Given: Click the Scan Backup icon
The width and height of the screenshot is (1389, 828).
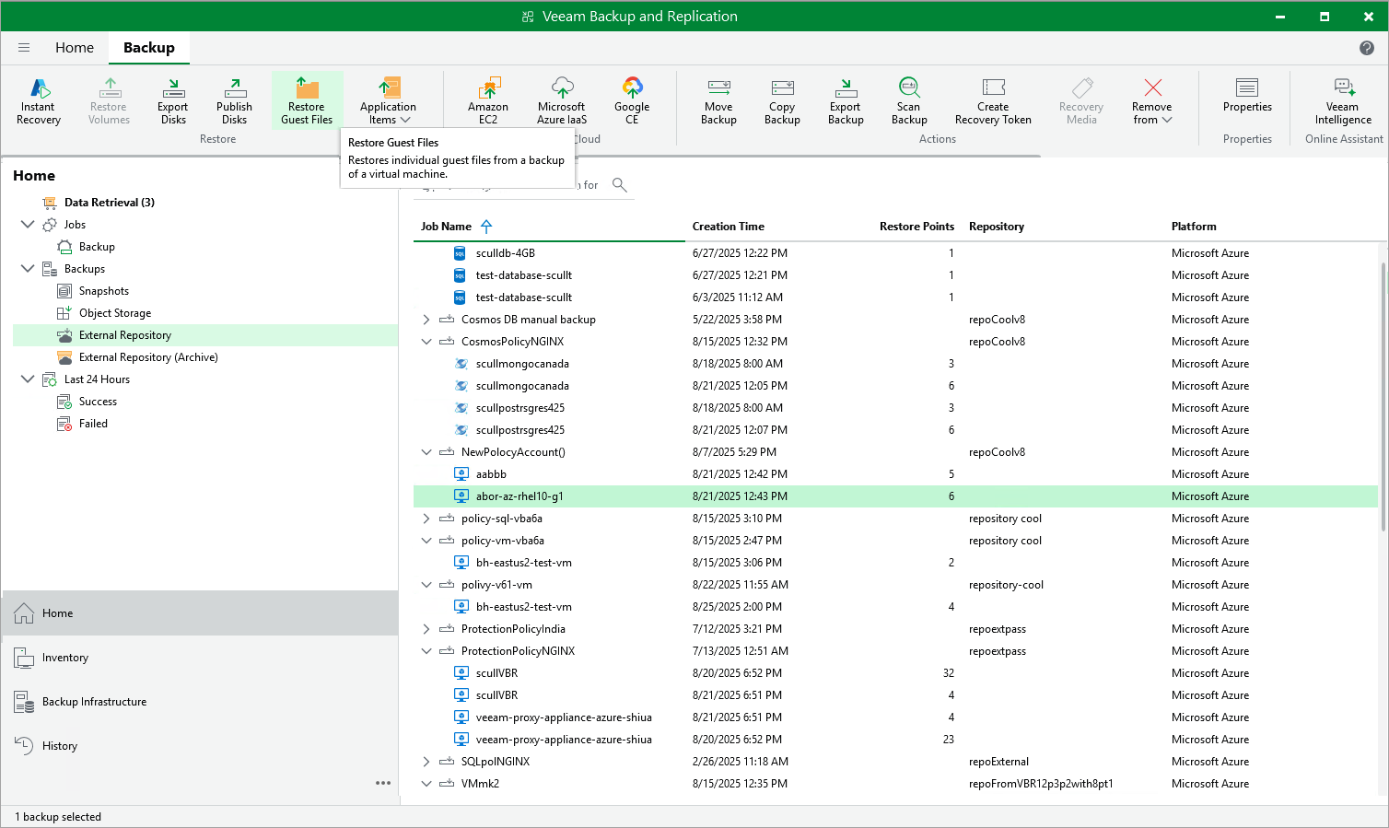Looking at the screenshot, I should 909,100.
